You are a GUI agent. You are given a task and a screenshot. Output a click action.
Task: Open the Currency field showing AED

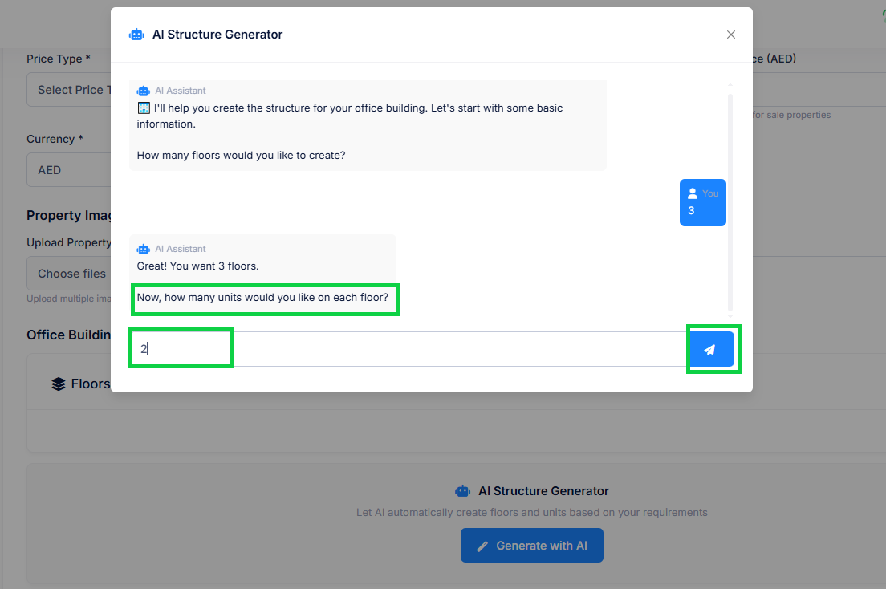pyautogui.click(x=68, y=170)
